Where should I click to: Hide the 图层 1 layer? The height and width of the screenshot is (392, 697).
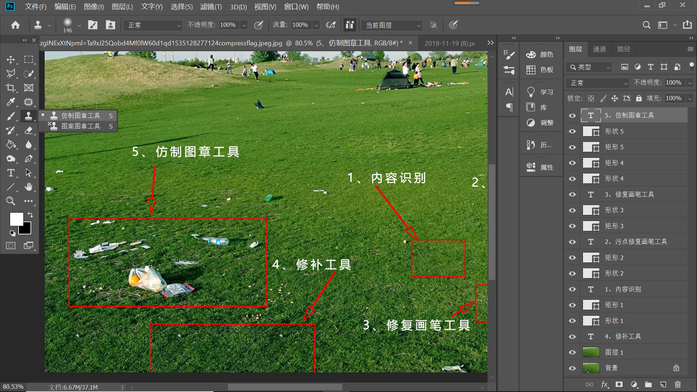point(572,352)
